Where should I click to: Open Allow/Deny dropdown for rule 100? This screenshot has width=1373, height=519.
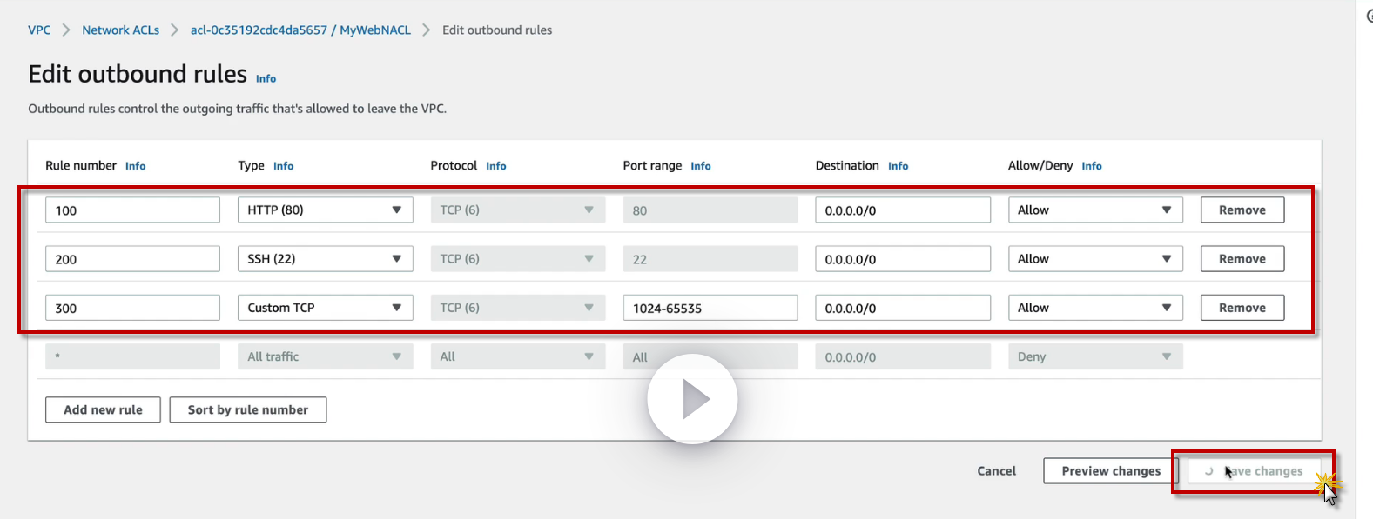pyautogui.click(x=1094, y=210)
